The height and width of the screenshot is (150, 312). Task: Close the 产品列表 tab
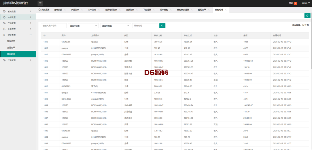[82, 10]
